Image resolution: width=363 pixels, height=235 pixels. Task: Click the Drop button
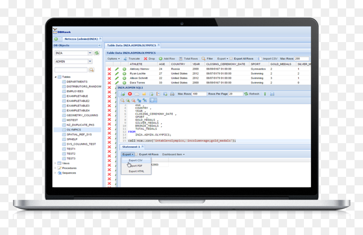coord(149,59)
